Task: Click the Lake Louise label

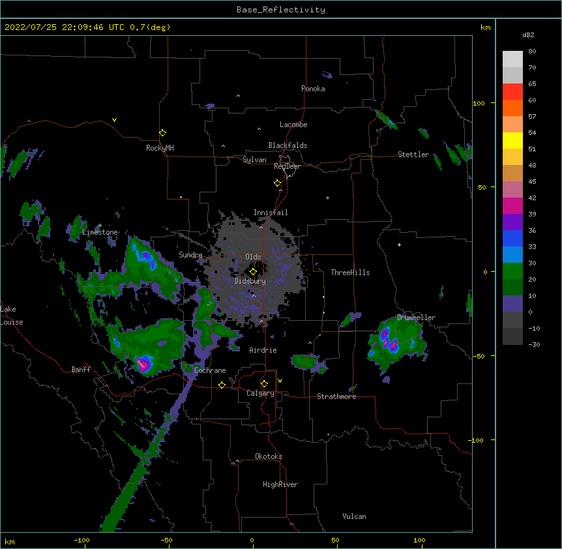Action: 12,316
